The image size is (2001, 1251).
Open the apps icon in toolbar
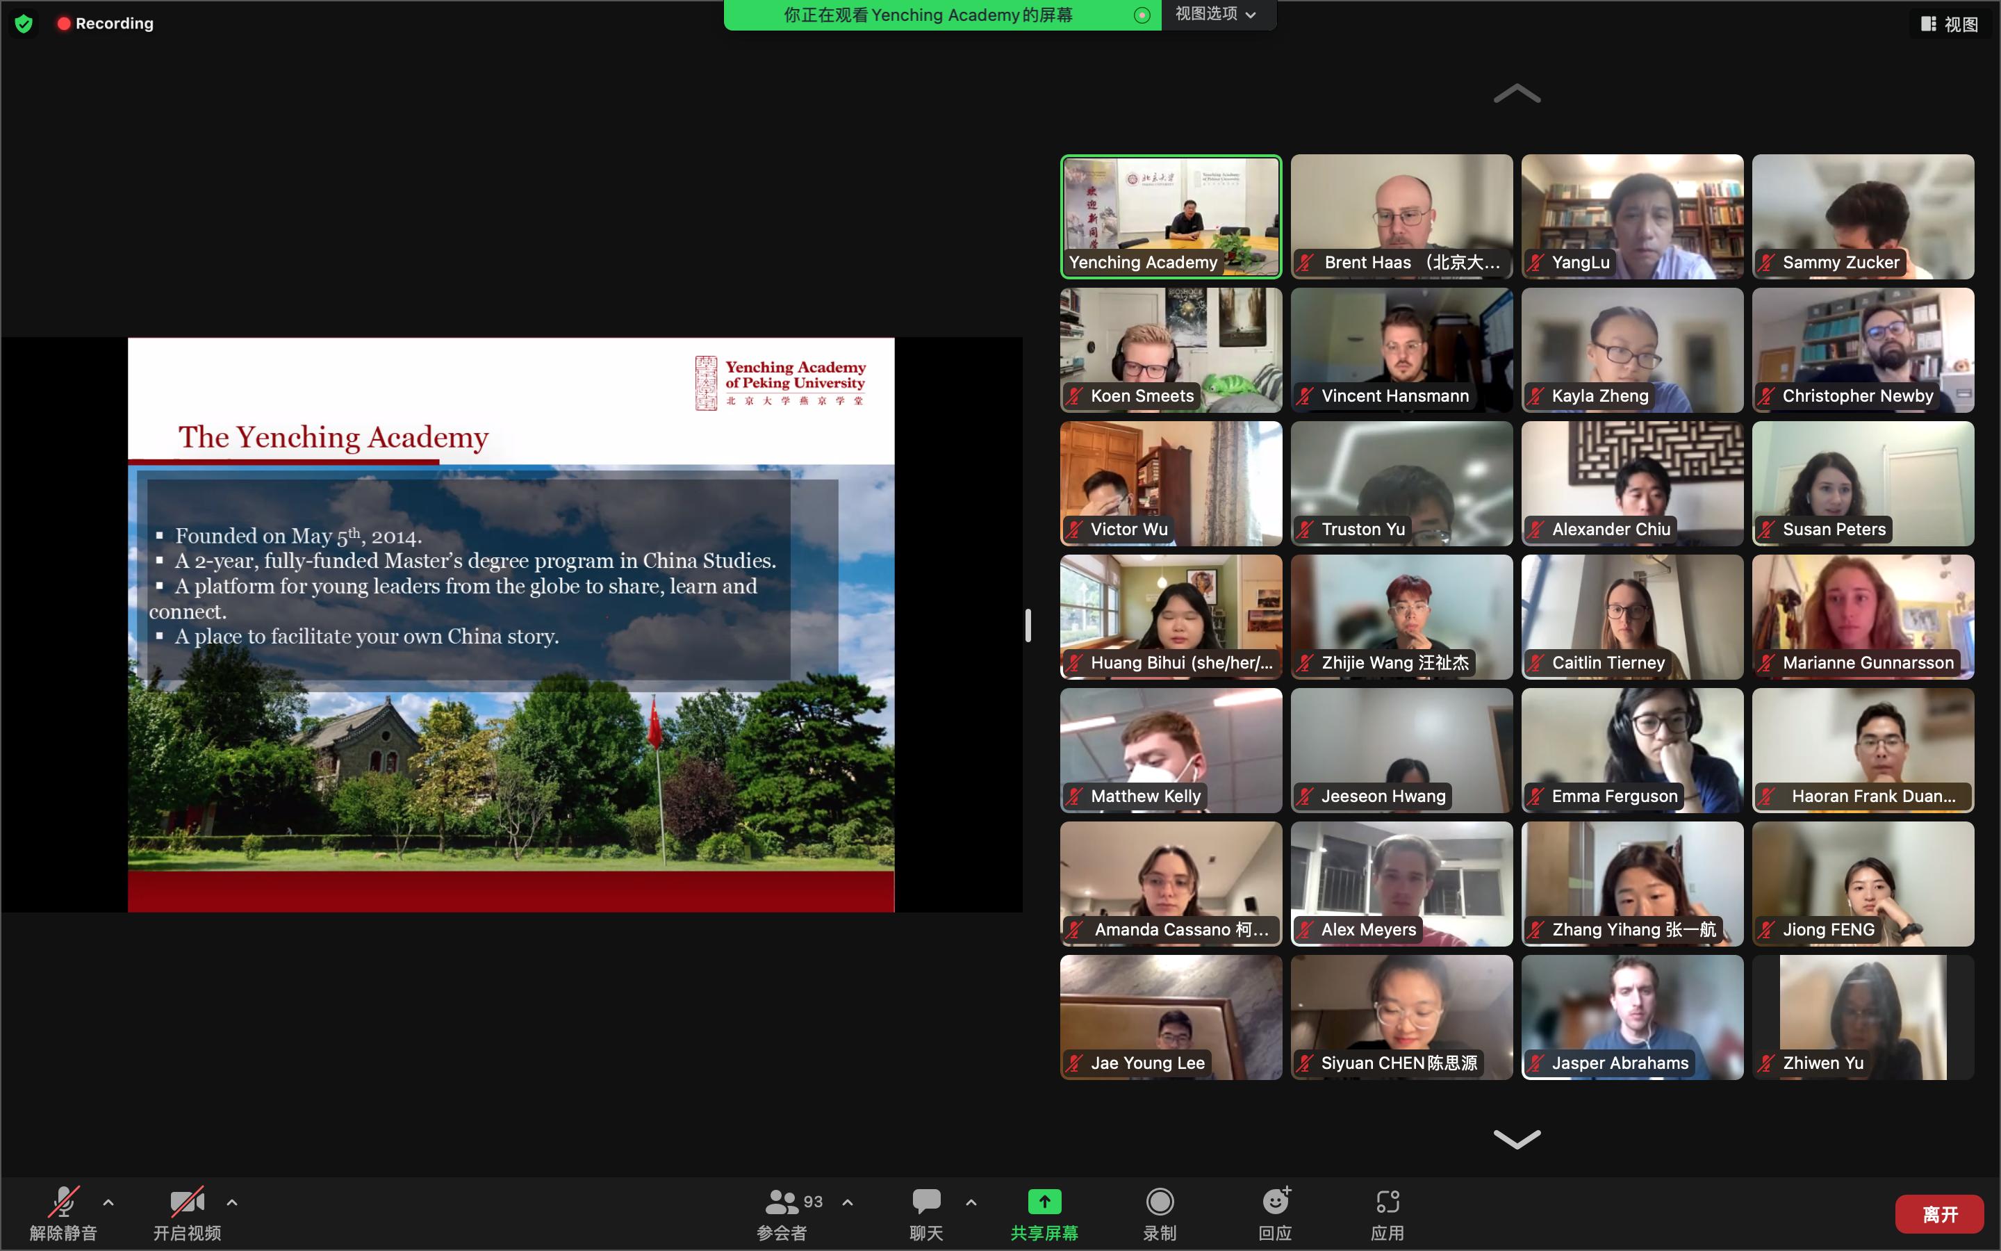point(1387,1202)
